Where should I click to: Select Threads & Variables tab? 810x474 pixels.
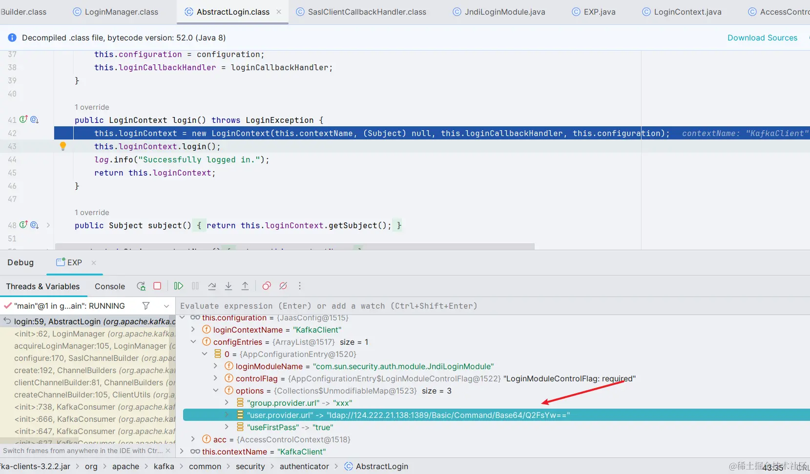pos(43,286)
